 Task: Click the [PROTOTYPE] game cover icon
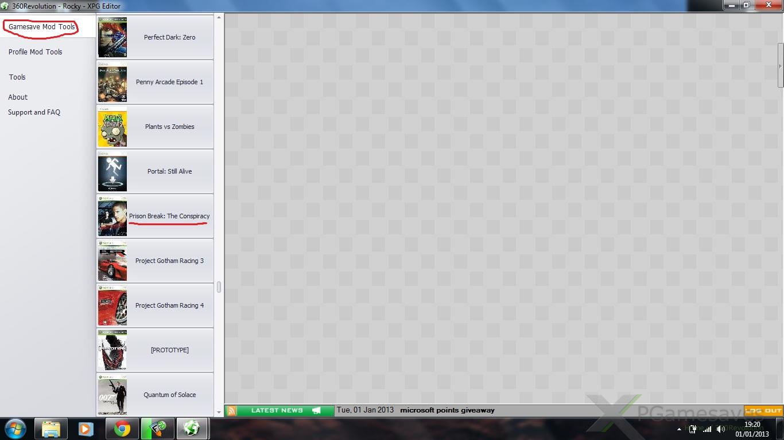click(112, 350)
